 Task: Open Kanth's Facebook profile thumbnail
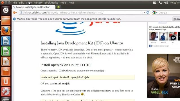163,36
